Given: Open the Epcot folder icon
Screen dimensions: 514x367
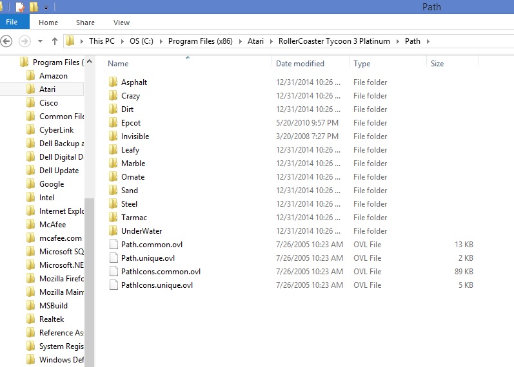Looking at the screenshot, I should click(113, 123).
